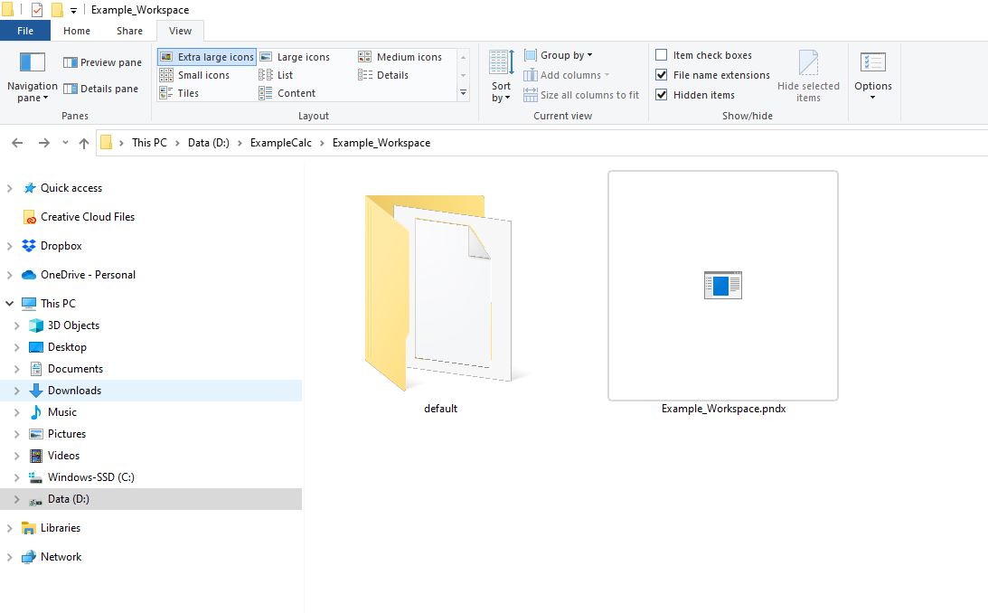Open the Options icon in ribbon

(872, 63)
